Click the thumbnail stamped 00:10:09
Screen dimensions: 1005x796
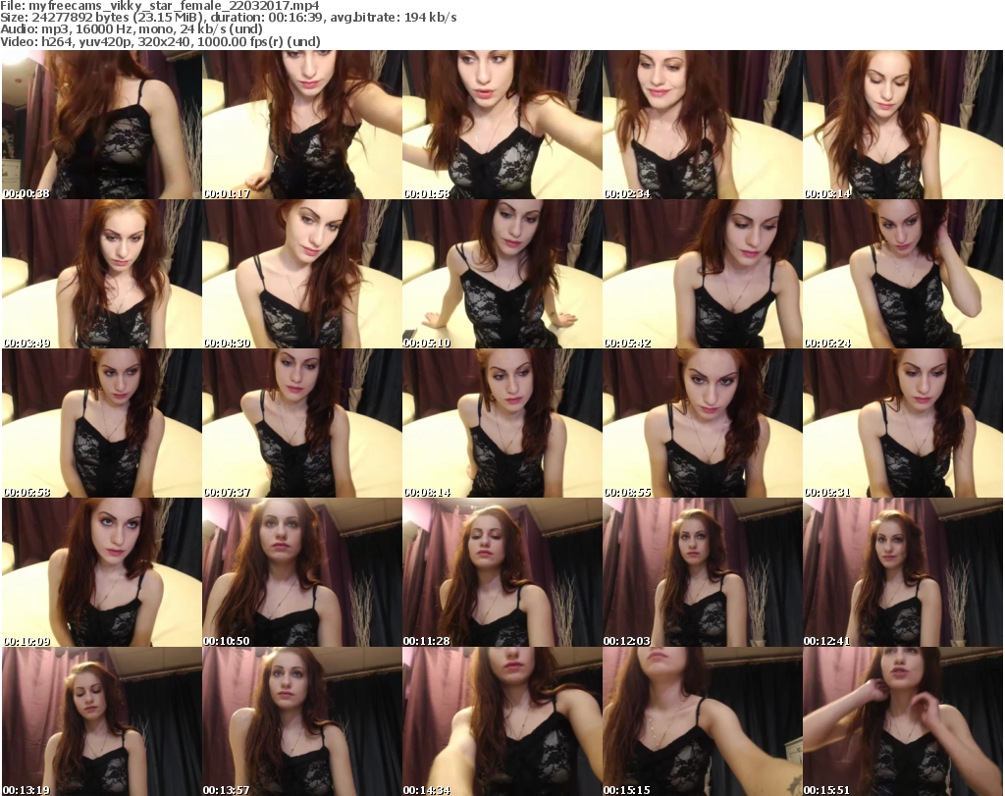click(102, 572)
